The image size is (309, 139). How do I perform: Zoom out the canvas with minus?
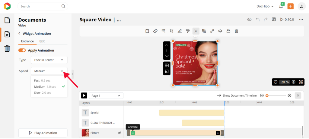pyautogui.click(x=276, y=82)
